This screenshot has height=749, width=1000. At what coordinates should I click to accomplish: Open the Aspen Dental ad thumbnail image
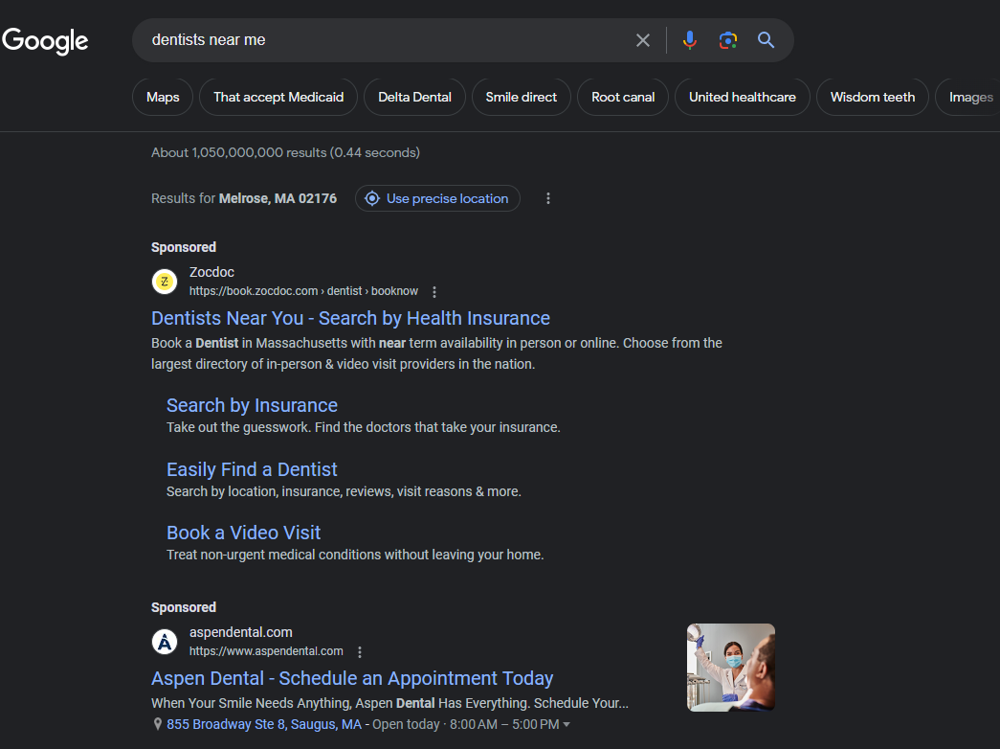coord(731,668)
